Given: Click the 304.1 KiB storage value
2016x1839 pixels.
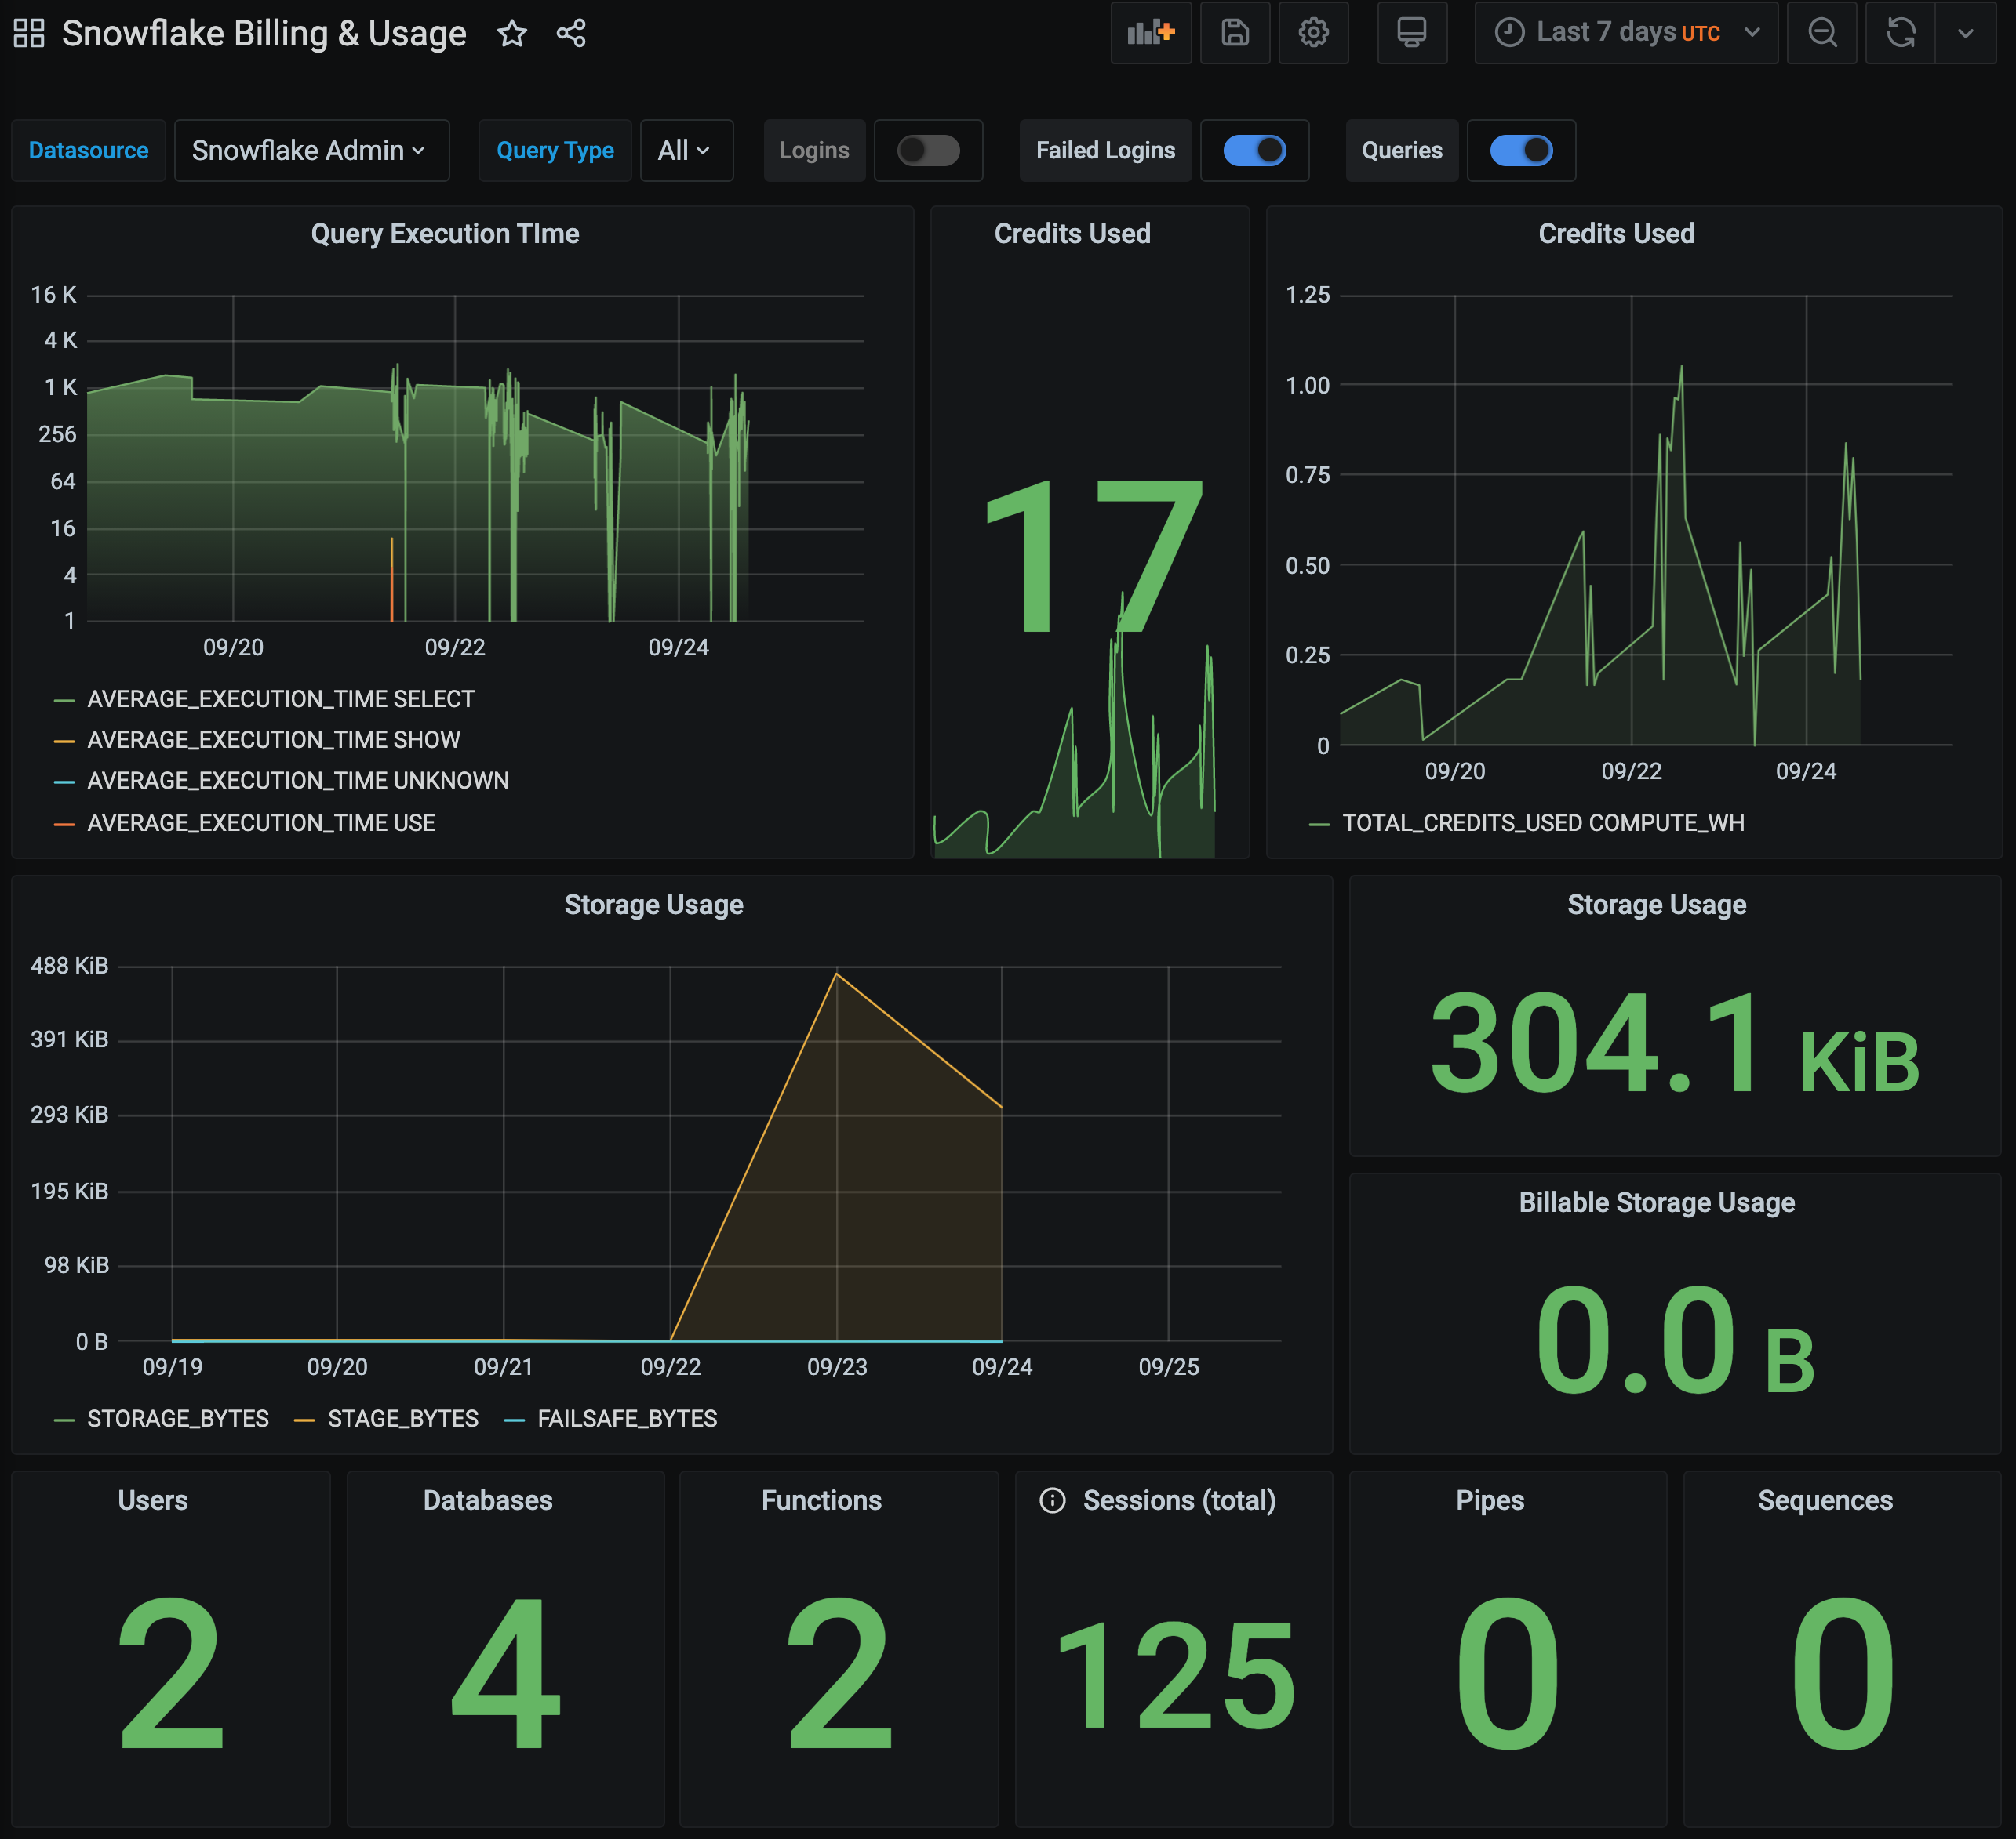Looking at the screenshot, I should pyautogui.click(x=1675, y=1044).
